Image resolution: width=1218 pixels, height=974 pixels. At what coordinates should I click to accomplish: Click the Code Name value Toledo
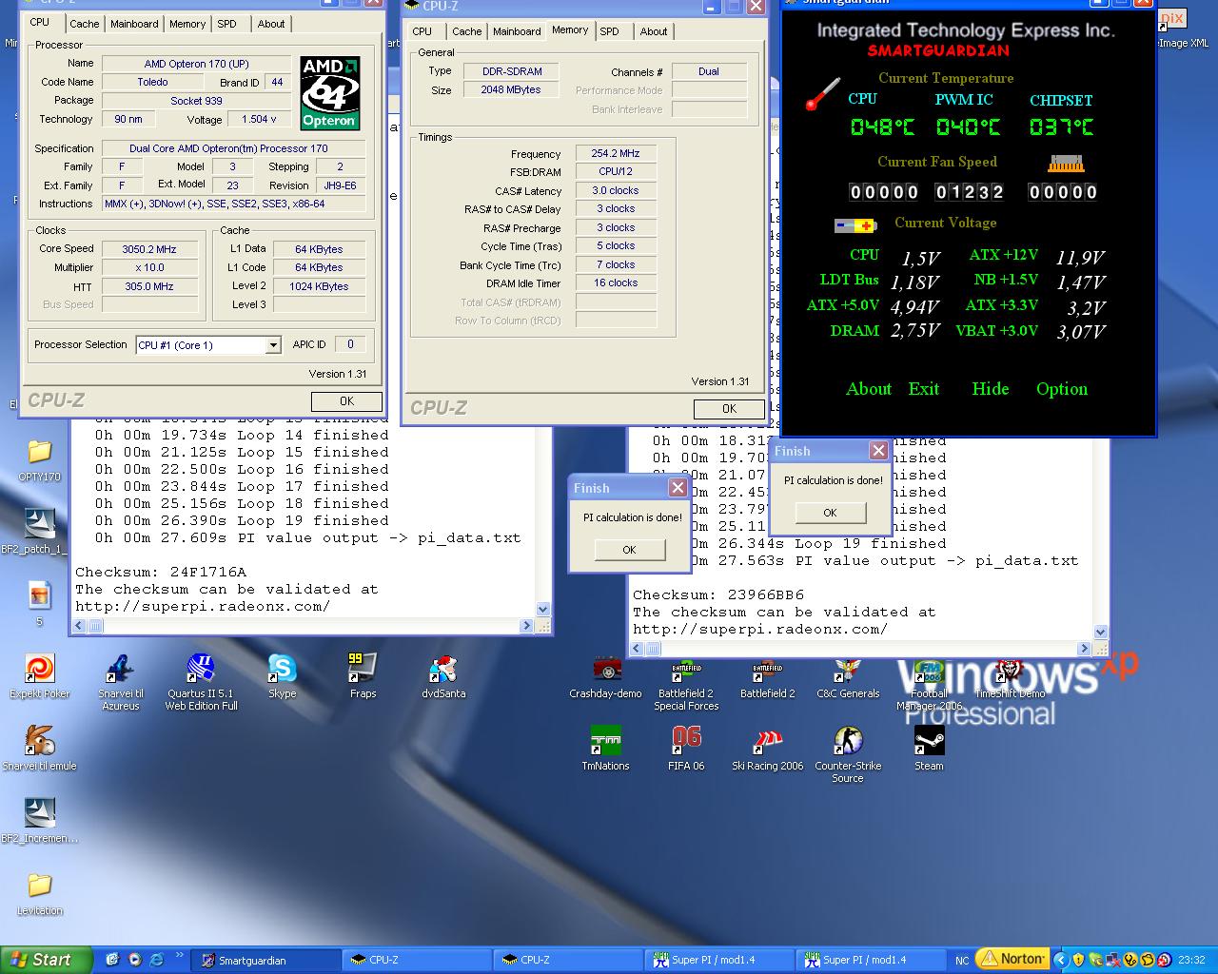click(x=152, y=82)
